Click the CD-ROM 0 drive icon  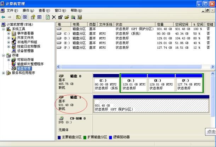coord(61,118)
